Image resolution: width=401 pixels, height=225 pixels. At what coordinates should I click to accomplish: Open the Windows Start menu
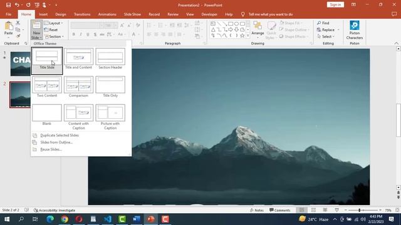(7, 219)
